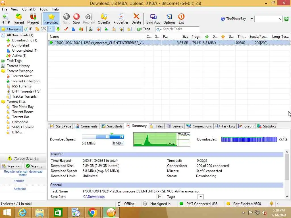
Task: Click the OpenDir toolbar icon
Action: [x=104, y=19]
